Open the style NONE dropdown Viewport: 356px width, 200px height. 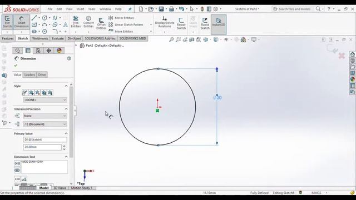[x=45, y=100]
